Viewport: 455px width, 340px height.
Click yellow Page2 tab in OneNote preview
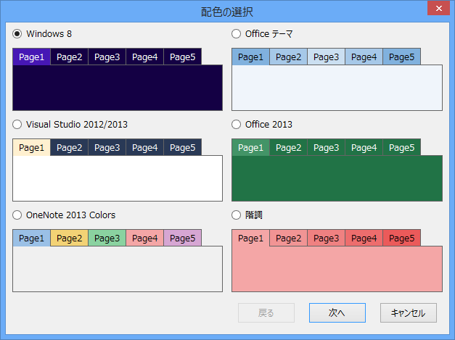pyautogui.click(x=70, y=239)
